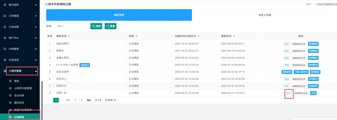Click the gear icon beside 订单管理
337x120 pixels.
pyautogui.click(x=5, y=16)
